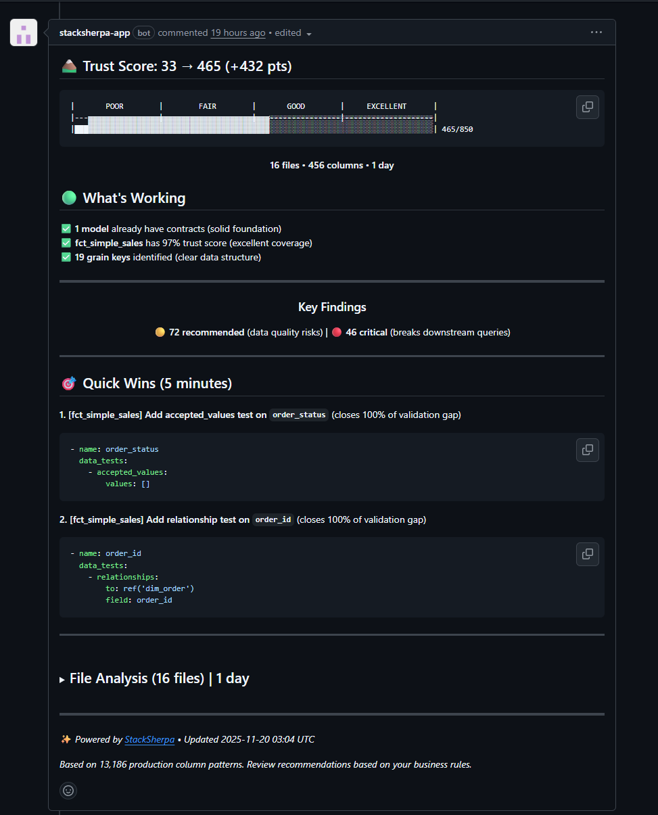Click the stacksherpa-app username

[95, 32]
